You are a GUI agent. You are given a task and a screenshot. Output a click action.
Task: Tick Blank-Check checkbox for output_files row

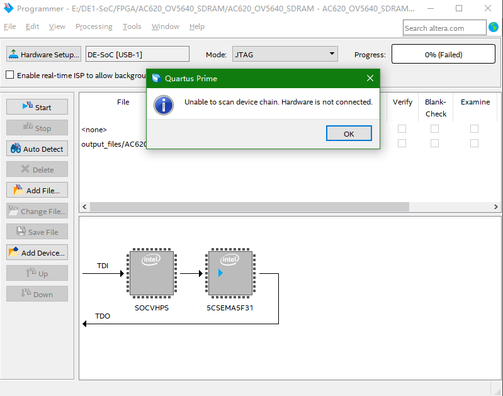(434, 143)
